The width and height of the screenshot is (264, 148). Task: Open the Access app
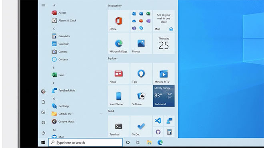pos(59,13)
